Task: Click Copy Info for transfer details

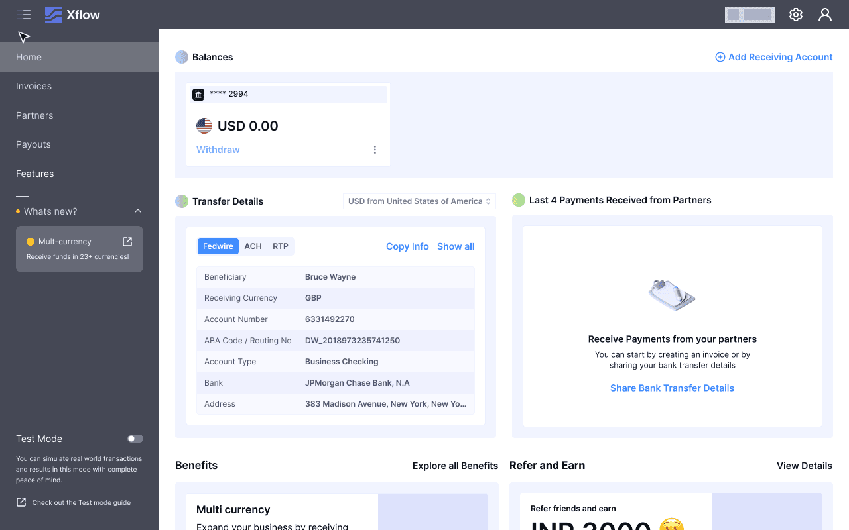Action: click(407, 246)
